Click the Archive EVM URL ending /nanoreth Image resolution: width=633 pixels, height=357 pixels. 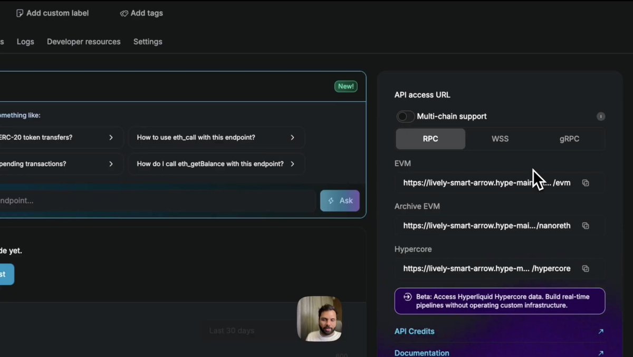click(x=487, y=226)
